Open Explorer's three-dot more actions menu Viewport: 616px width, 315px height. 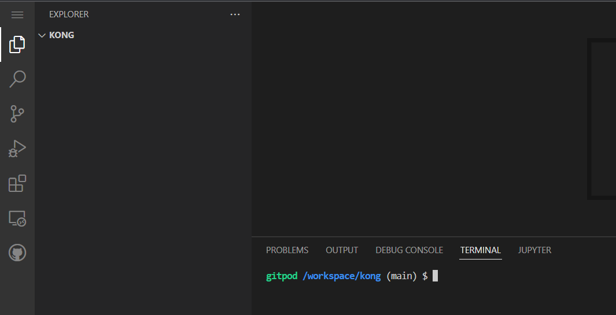(x=235, y=14)
